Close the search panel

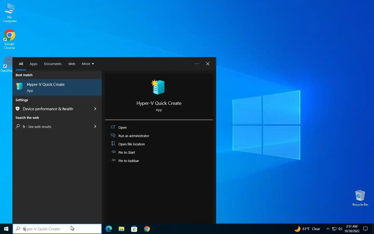tap(208, 64)
